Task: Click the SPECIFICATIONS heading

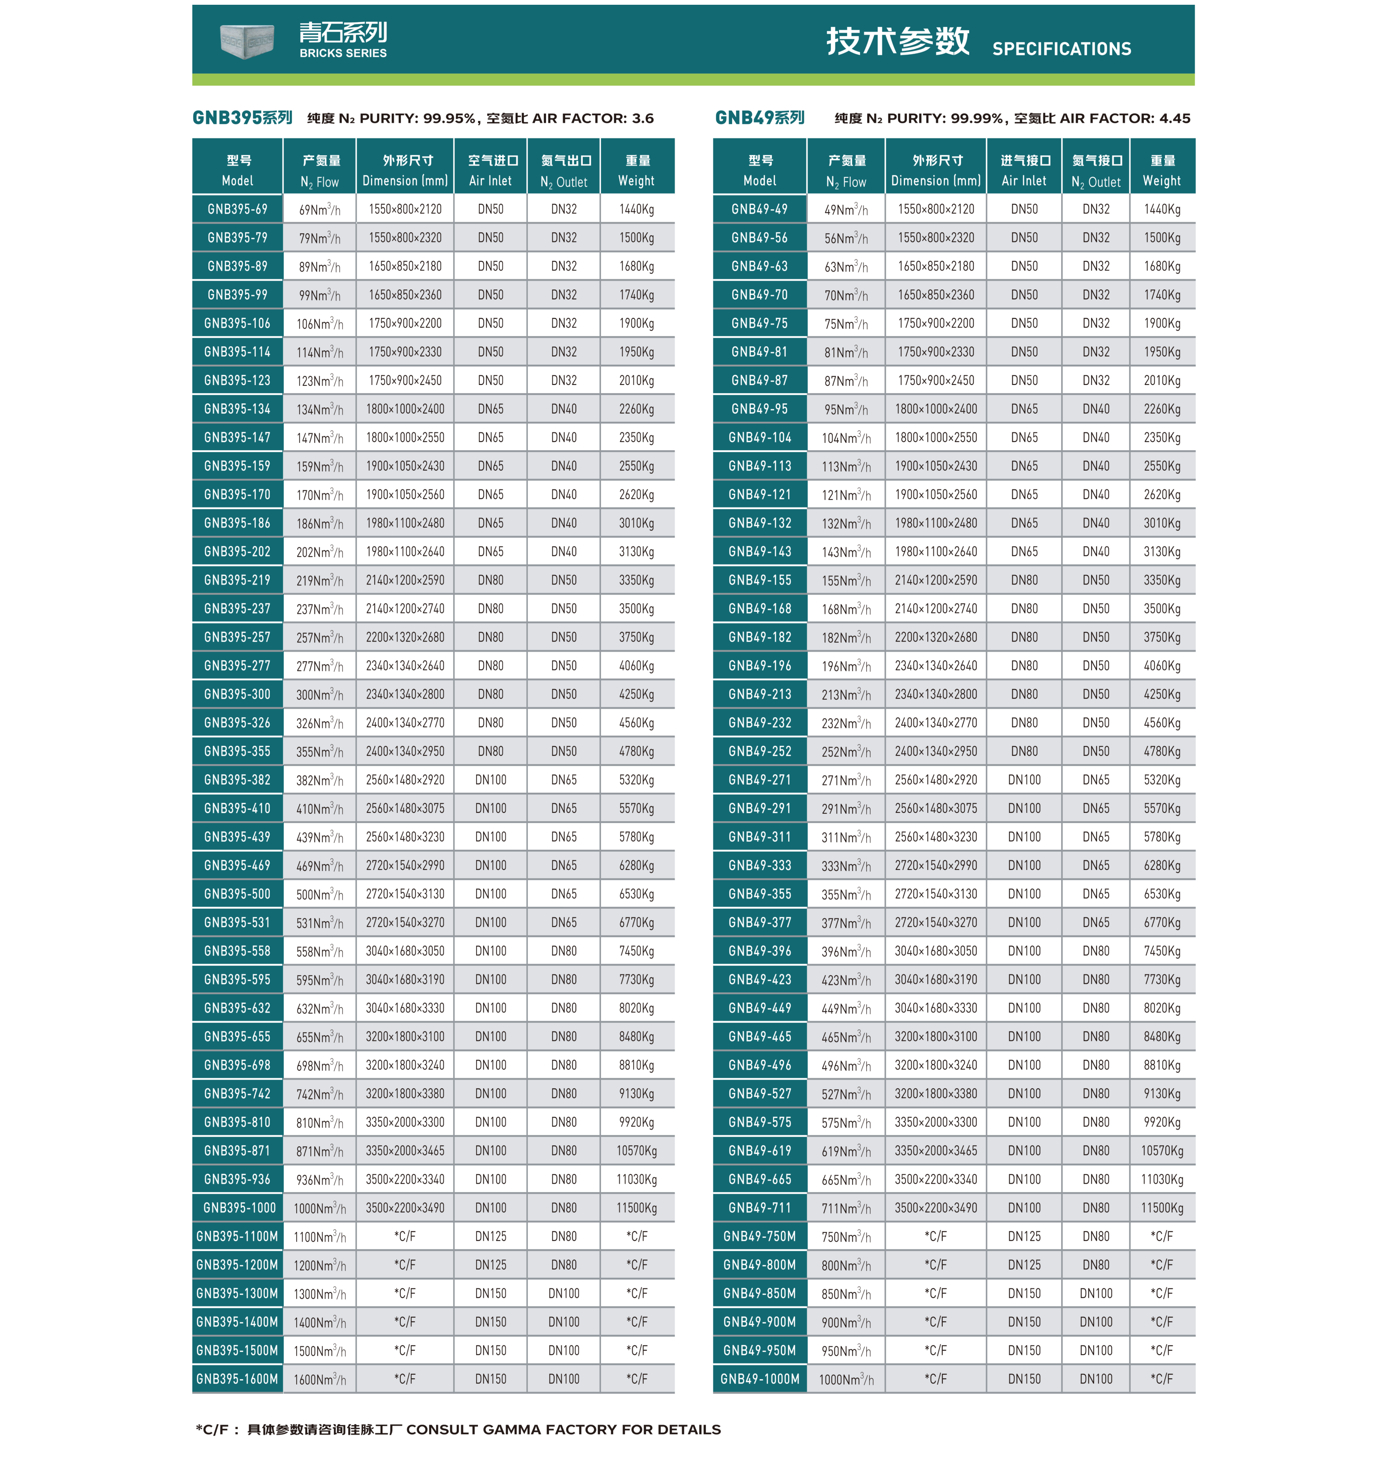Action: [x=1061, y=49]
